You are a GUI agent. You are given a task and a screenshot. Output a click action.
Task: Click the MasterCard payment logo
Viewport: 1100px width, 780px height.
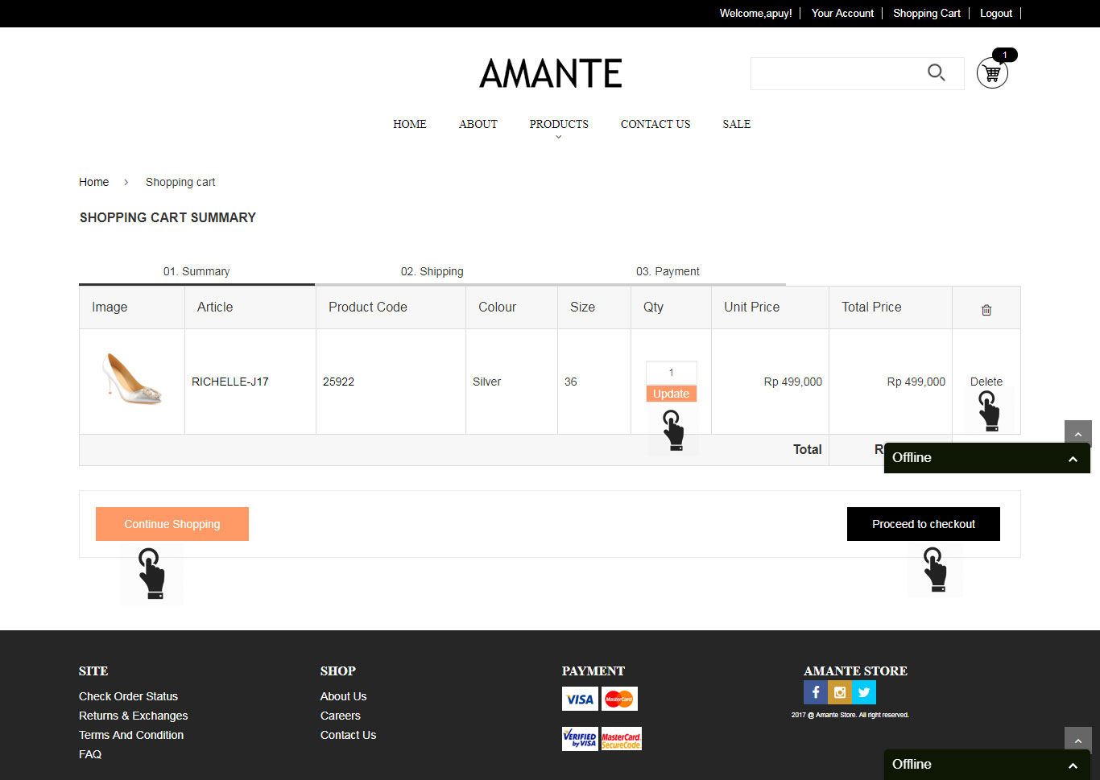[x=619, y=699]
